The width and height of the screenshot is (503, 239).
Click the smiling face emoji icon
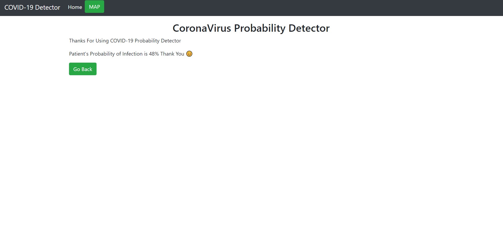coord(189,54)
